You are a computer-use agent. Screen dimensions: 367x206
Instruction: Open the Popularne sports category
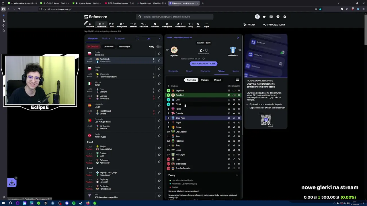(x=90, y=25)
